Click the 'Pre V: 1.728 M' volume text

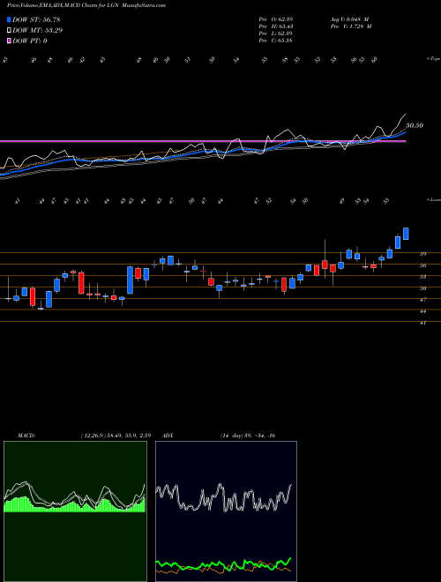click(x=350, y=26)
